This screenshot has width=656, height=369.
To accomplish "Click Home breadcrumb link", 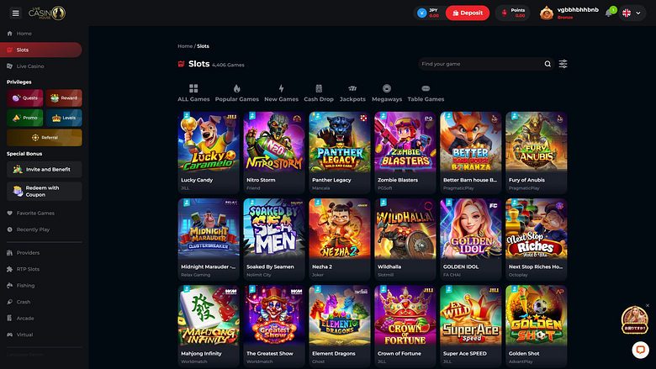I will point(185,46).
